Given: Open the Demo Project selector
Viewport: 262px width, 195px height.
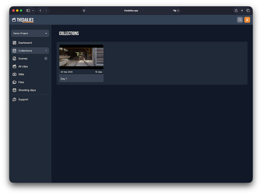Looking at the screenshot, I should (x=30, y=33).
